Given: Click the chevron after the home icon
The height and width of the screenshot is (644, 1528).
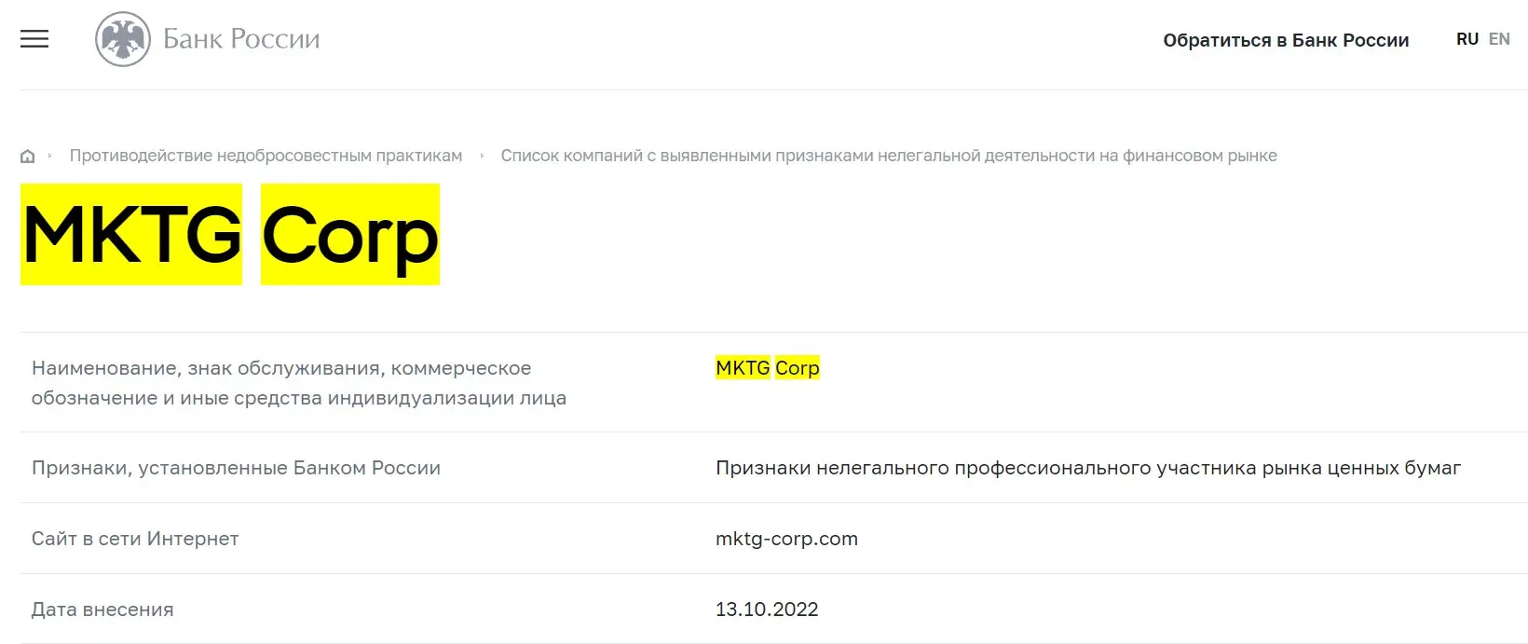Looking at the screenshot, I should tap(50, 156).
